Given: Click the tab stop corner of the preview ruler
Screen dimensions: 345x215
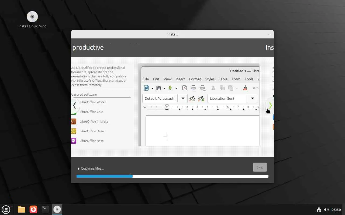Looking at the screenshot, I should pos(144,107).
